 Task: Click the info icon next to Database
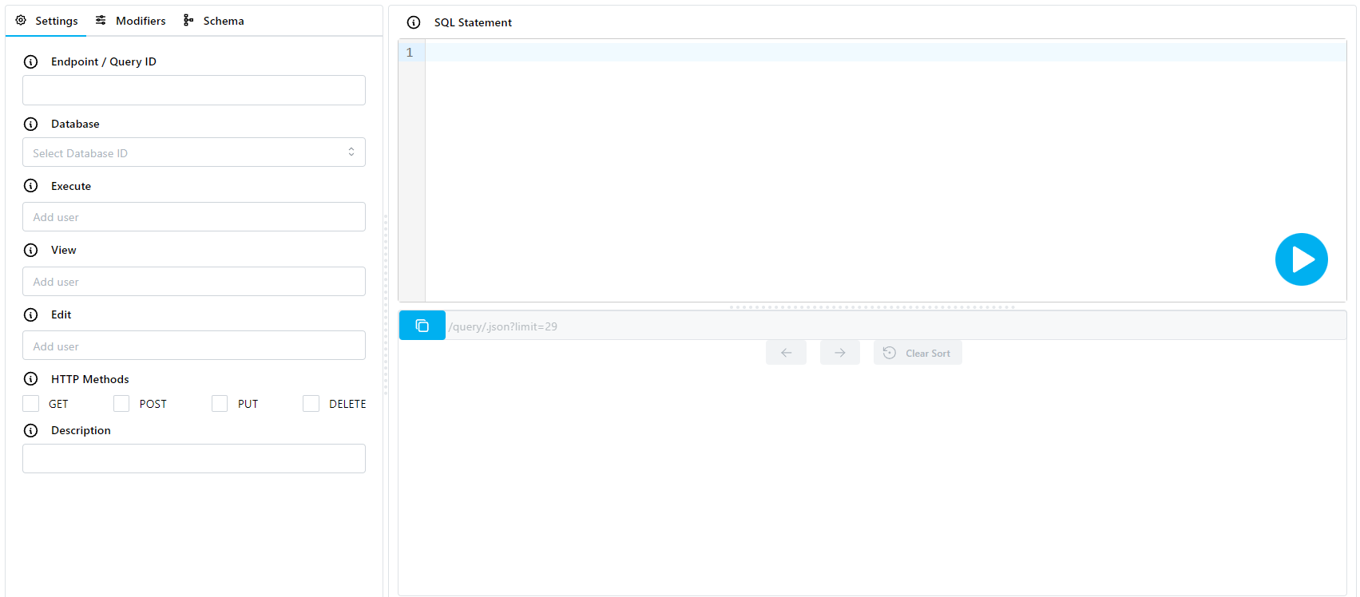pos(31,124)
